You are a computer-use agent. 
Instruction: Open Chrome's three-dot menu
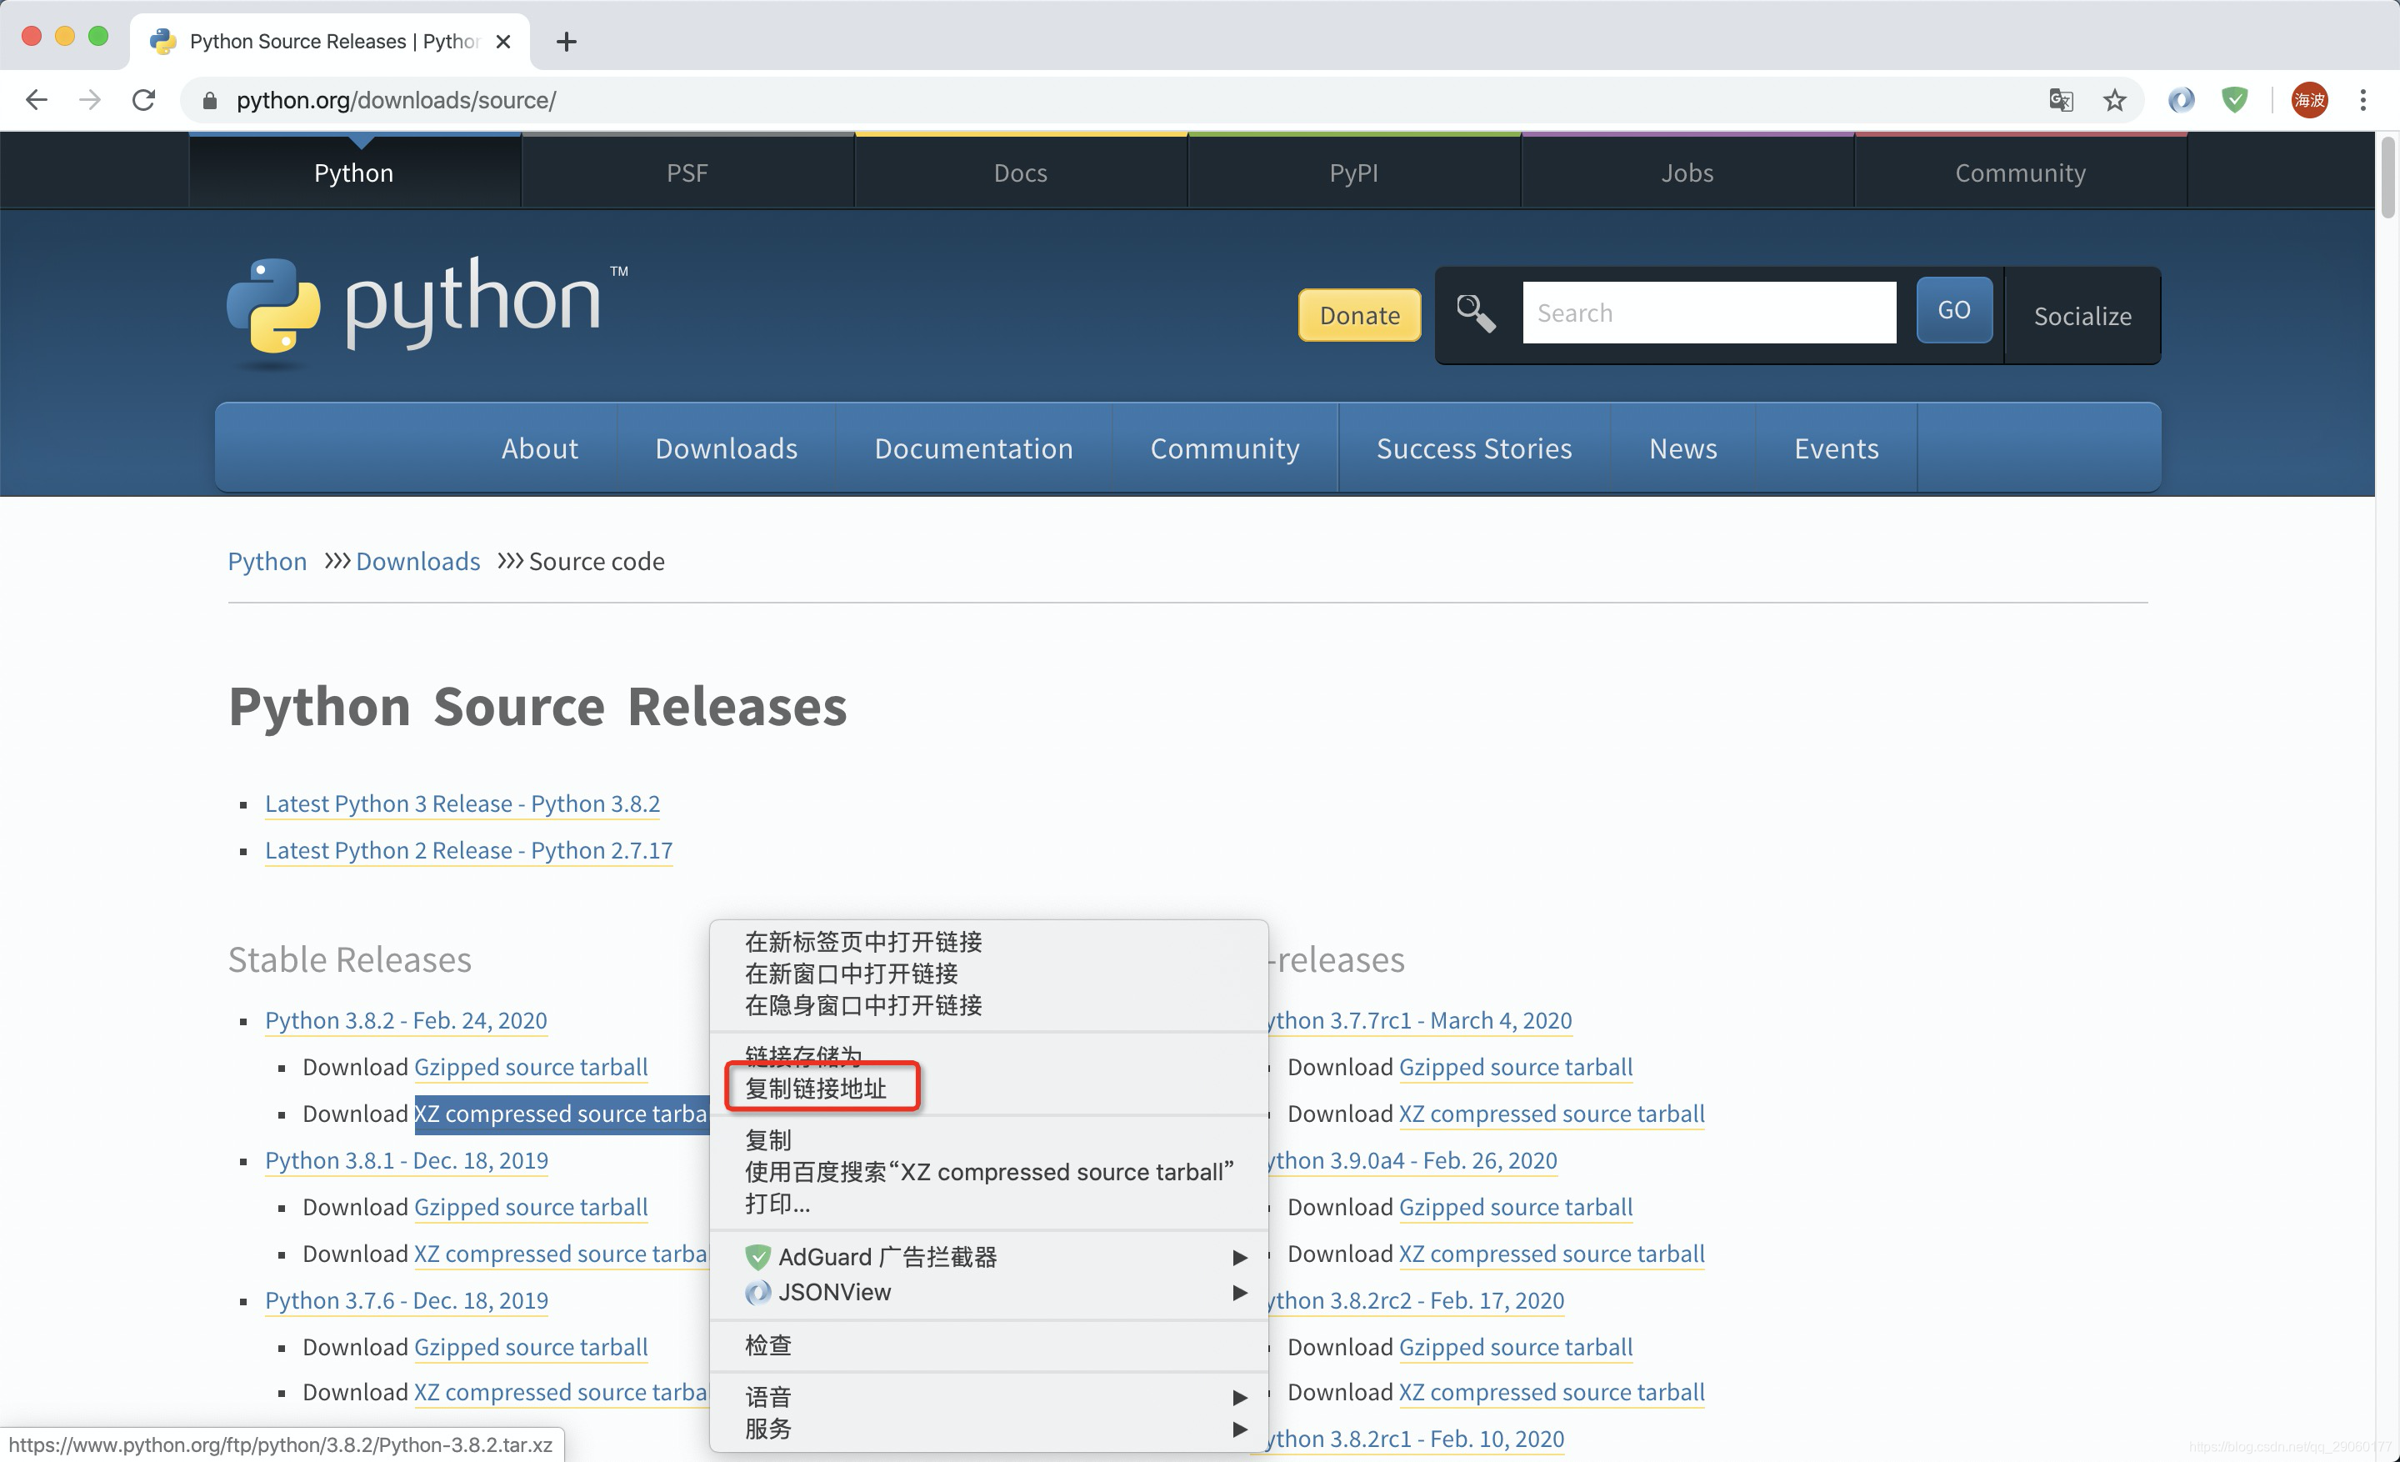[x=2363, y=99]
